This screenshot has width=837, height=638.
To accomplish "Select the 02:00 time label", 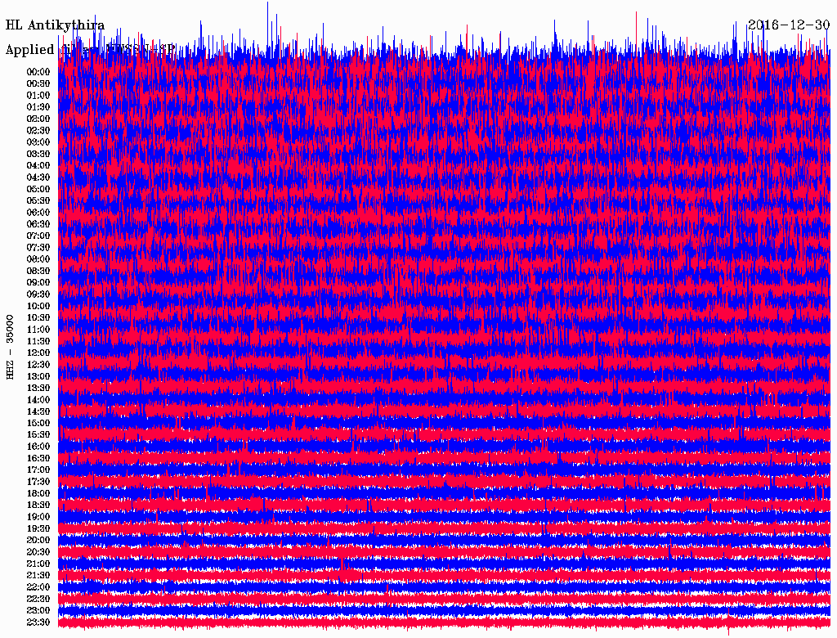I will tap(38, 119).
